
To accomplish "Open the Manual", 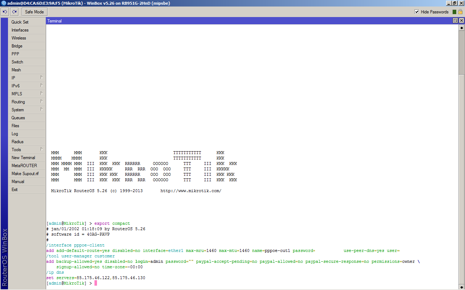I will click(x=27, y=182).
